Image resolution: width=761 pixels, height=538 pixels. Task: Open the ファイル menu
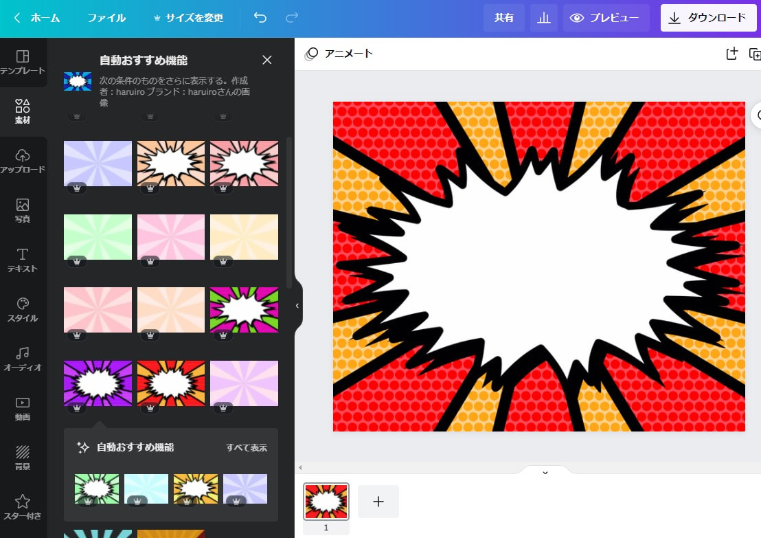pyautogui.click(x=106, y=18)
